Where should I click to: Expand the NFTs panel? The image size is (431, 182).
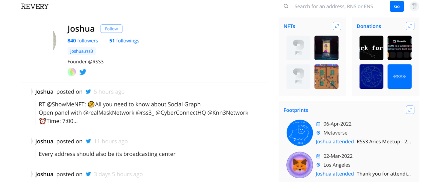click(337, 26)
